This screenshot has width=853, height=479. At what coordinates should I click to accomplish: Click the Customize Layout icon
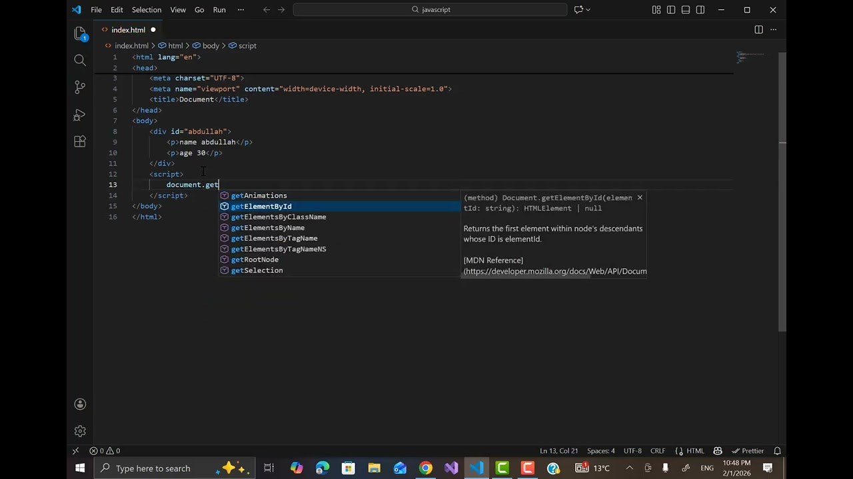click(x=656, y=10)
